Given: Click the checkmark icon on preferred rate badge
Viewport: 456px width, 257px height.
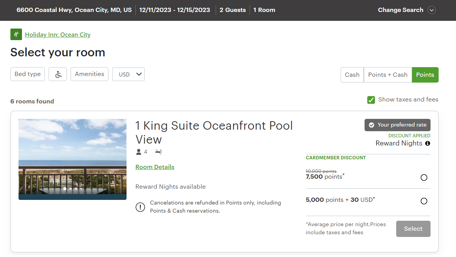Looking at the screenshot, I should (372, 125).
